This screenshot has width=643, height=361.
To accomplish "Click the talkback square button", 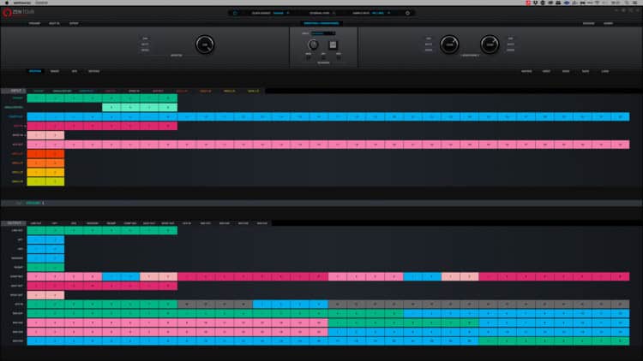I will (x=333, y=44).
